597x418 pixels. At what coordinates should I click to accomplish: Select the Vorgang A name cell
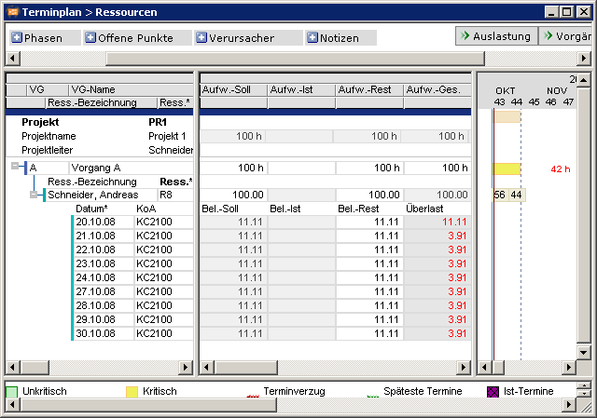[131, 168]
